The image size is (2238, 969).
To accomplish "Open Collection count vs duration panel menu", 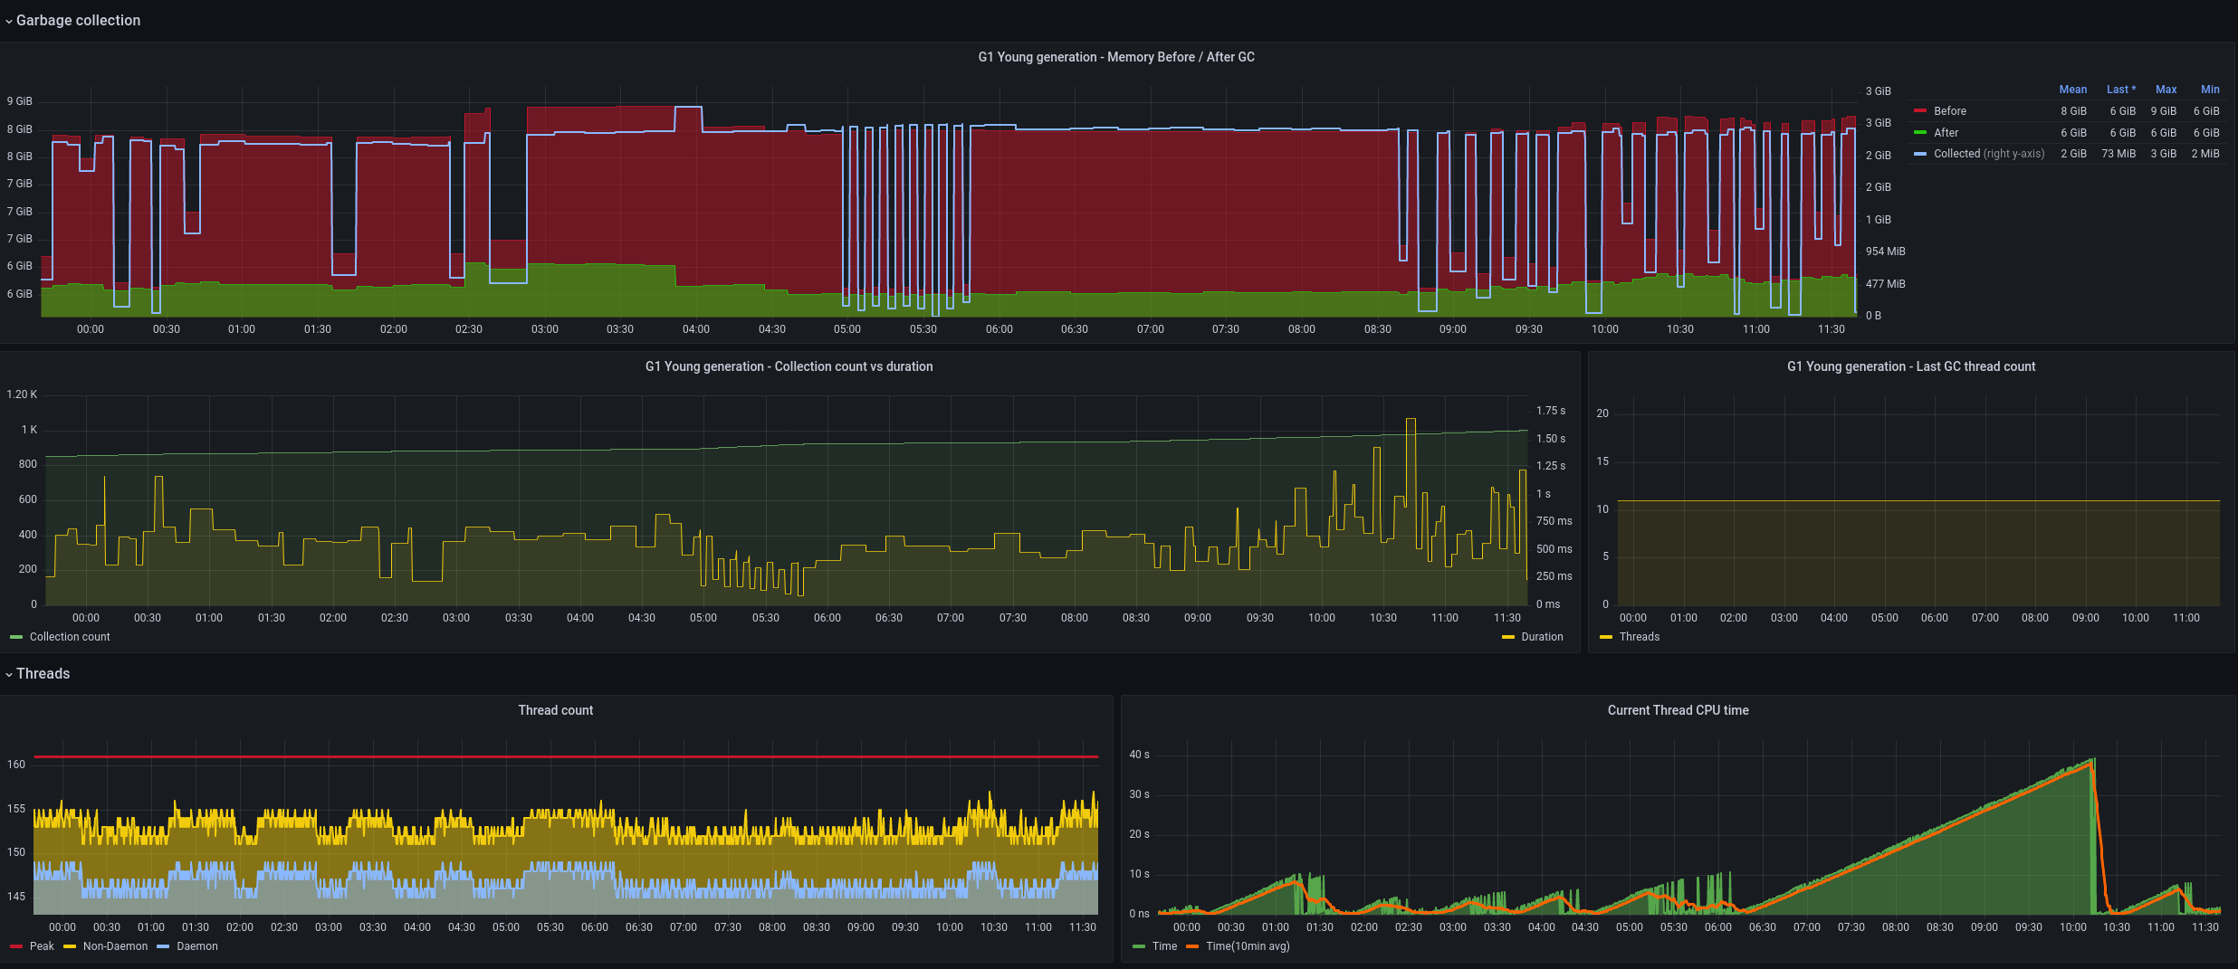I will click(x=789, y=366).
